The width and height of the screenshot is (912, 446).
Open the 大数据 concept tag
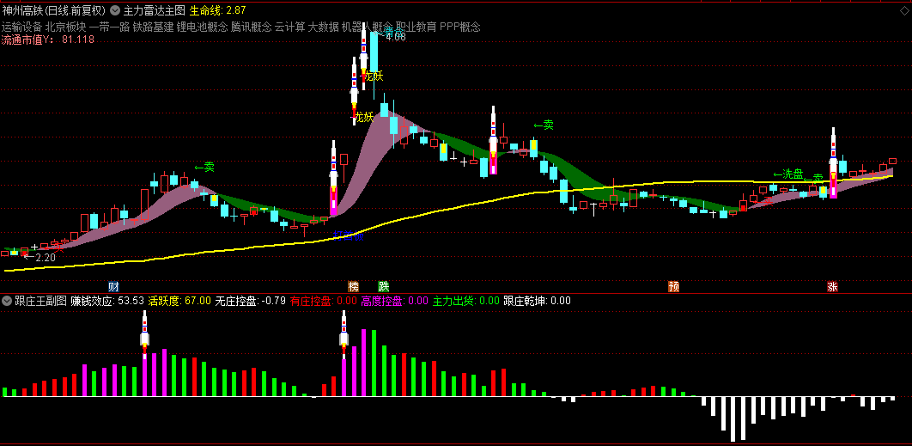pyautogui.click(x=324, y=26)
